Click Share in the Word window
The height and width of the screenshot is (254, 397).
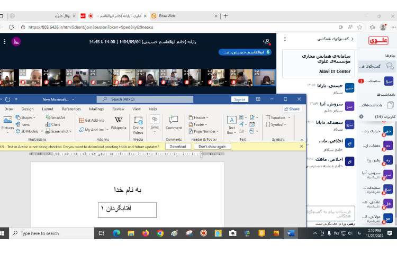(292, 109)
